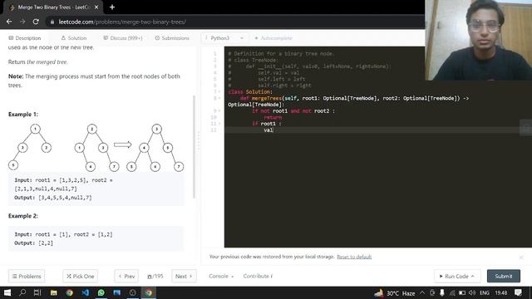
Task: Open the 19:48 clock flyout
Action: (x=501, y=293)
